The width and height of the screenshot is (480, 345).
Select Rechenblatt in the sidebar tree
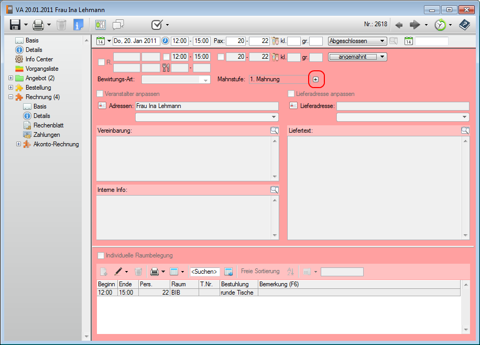pyautogui.click(x=48, y=125)
